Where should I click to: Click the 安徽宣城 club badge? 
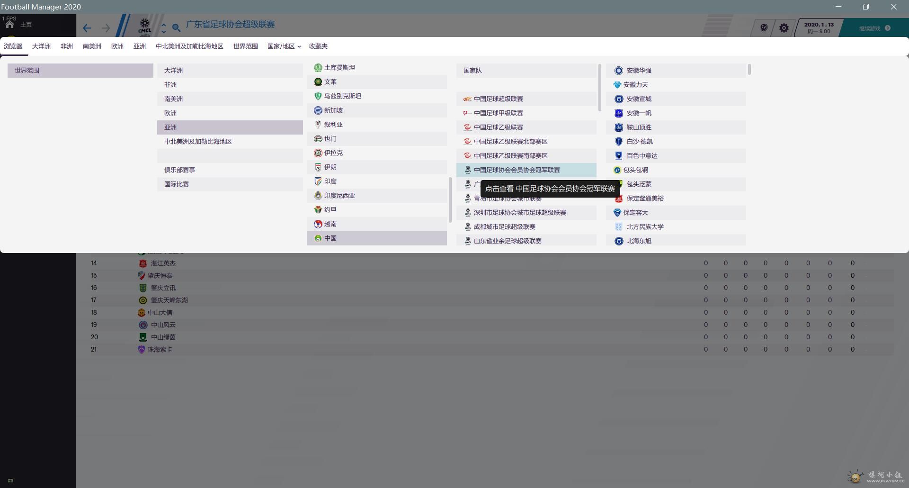[618, 99]
